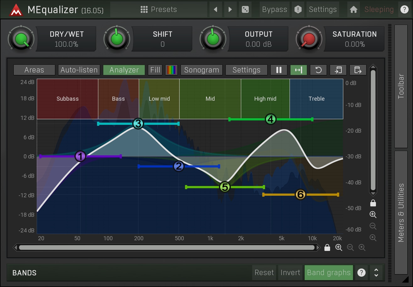Click the horizontal zoom in magnifier
This screenshot has width=413, height=287.
(339, 247)
